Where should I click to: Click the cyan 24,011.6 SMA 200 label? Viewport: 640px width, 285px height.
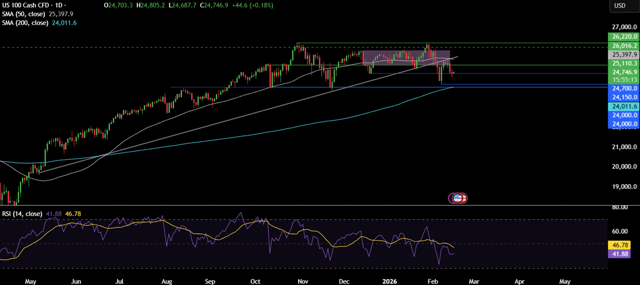point(623,106)
